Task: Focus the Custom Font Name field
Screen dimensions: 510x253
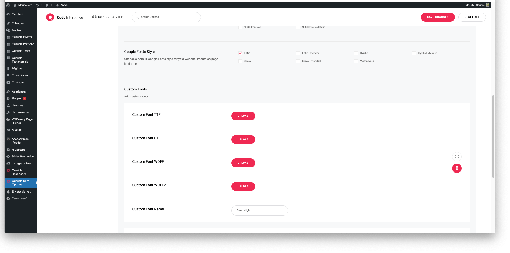Action: click(259, 210)
